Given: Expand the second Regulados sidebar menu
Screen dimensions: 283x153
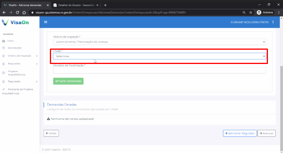Looking at the screenshot, I should (19, 82).
